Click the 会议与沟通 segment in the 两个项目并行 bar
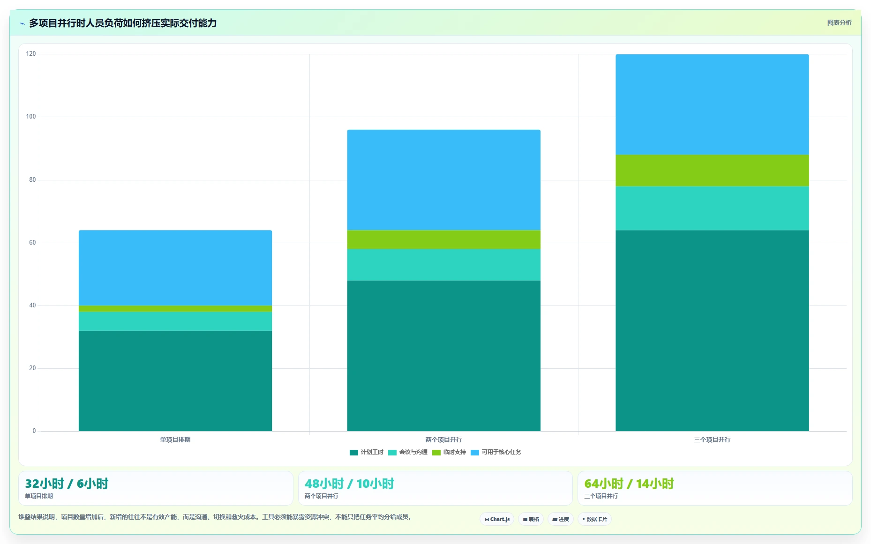Screen dimensions: 871x544 [x=444, y=265]
